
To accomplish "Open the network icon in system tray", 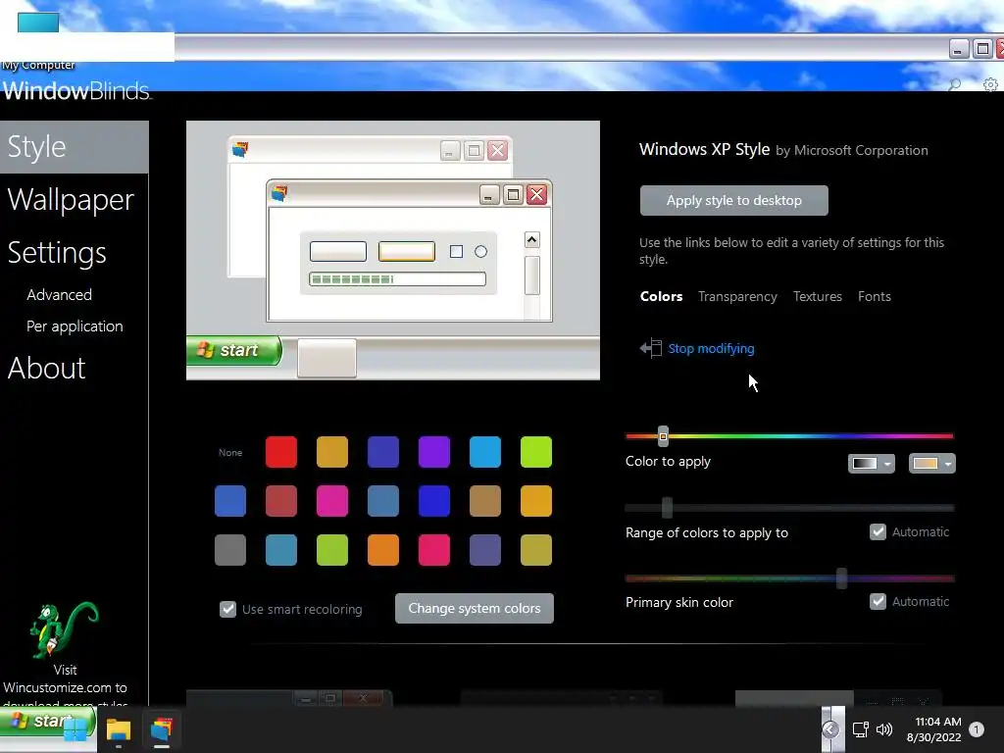I will pos(860,729).
